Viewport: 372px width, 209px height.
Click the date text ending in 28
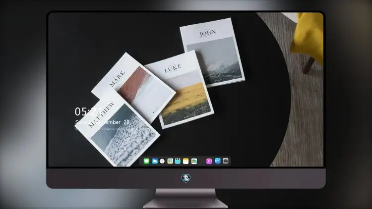tap(102, 122)
